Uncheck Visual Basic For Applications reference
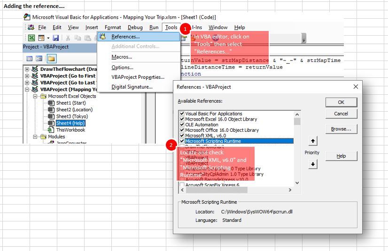 [x=182, y=114]
